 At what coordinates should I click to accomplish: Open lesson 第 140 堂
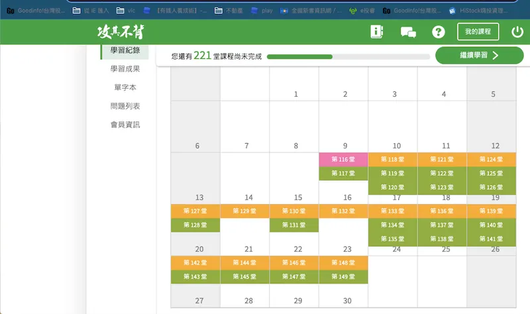pos(491,225)
